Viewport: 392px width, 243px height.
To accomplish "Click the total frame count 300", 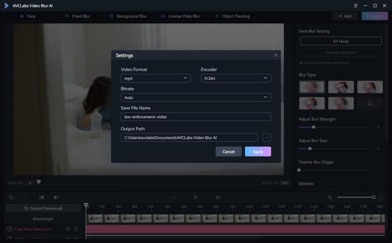I will [x=285, y=183].
